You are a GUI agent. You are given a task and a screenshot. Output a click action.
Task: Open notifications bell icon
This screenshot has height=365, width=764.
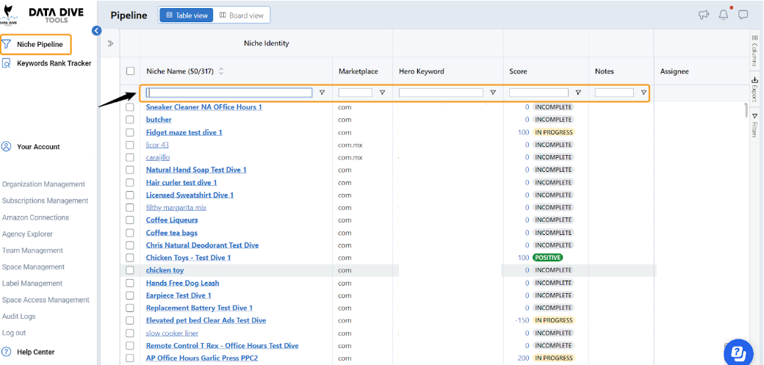tap(724, 15)
